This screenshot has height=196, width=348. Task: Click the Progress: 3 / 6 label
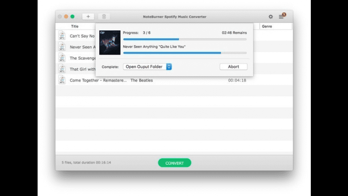(137, 33)
